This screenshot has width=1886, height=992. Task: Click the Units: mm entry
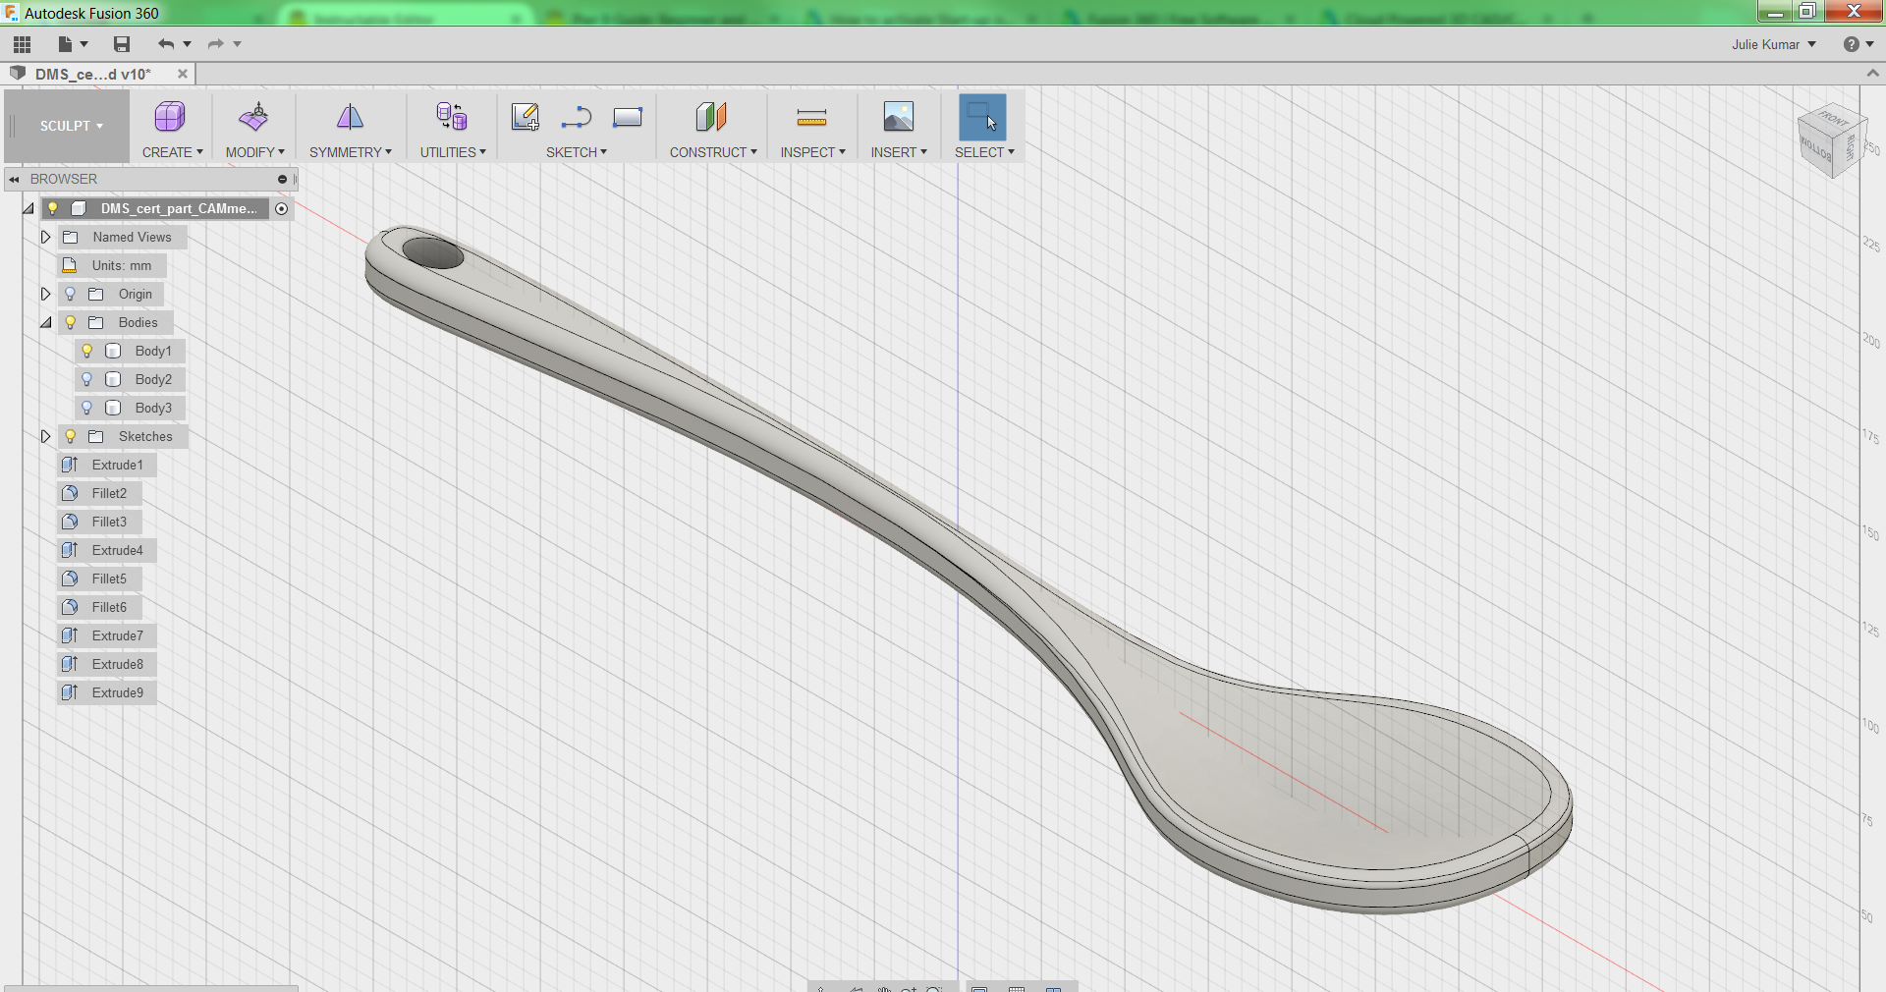[122, 265]
